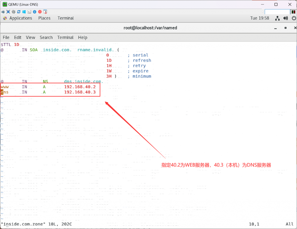Open the Terminal app menu in top panel
297x229 pixels.
click(x=66, y=18)
